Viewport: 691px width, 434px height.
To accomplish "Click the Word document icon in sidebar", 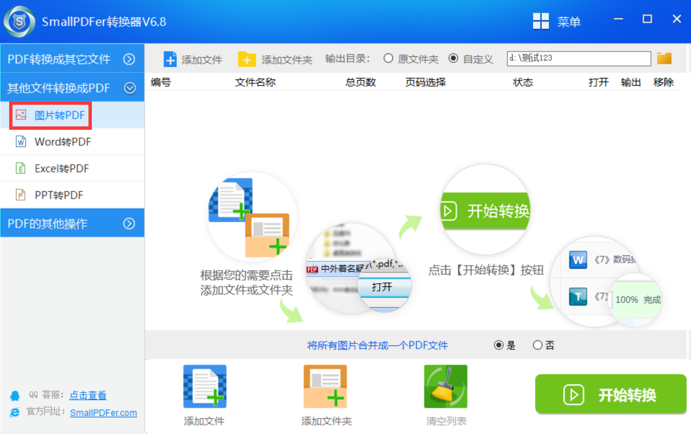I will pyautogui.click(x=21, y=141).
